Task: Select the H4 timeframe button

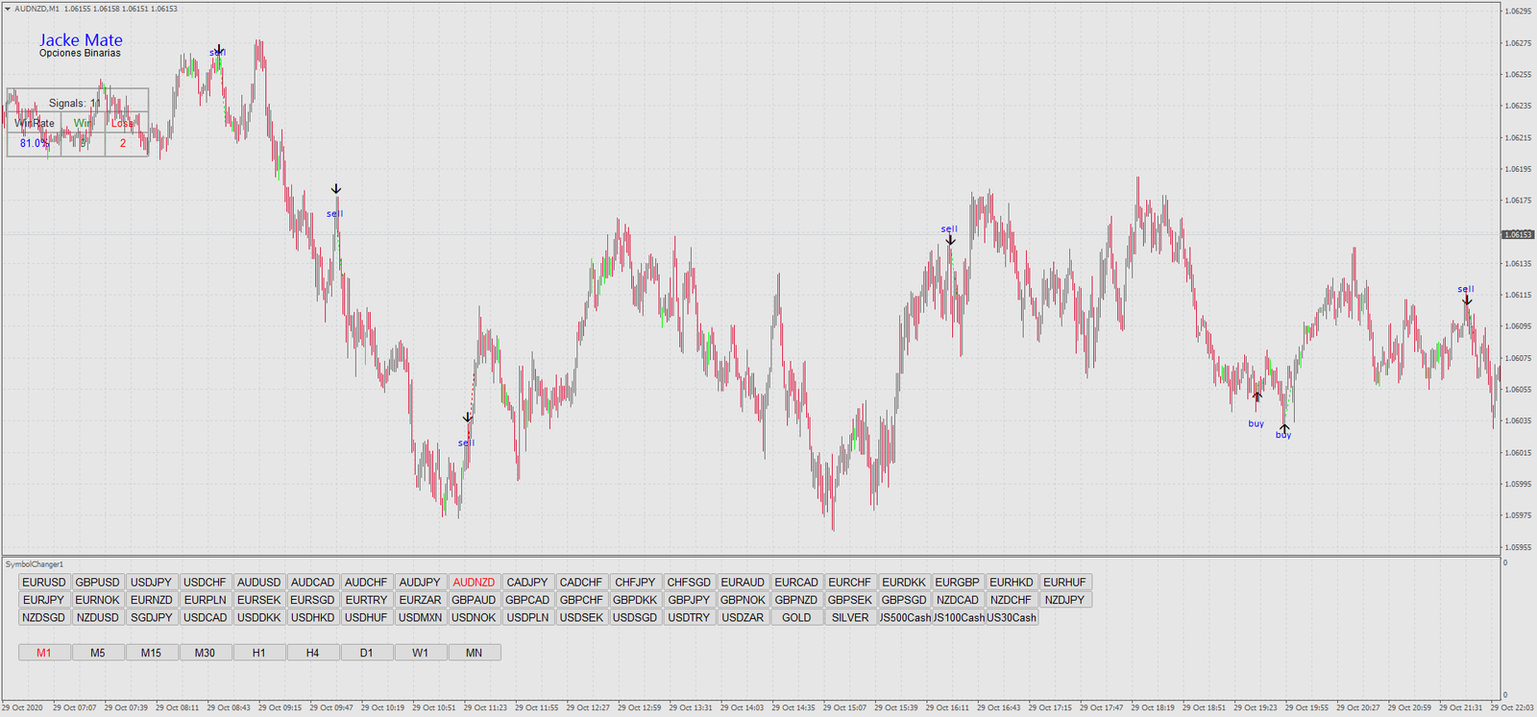Action: click(312, 653)
